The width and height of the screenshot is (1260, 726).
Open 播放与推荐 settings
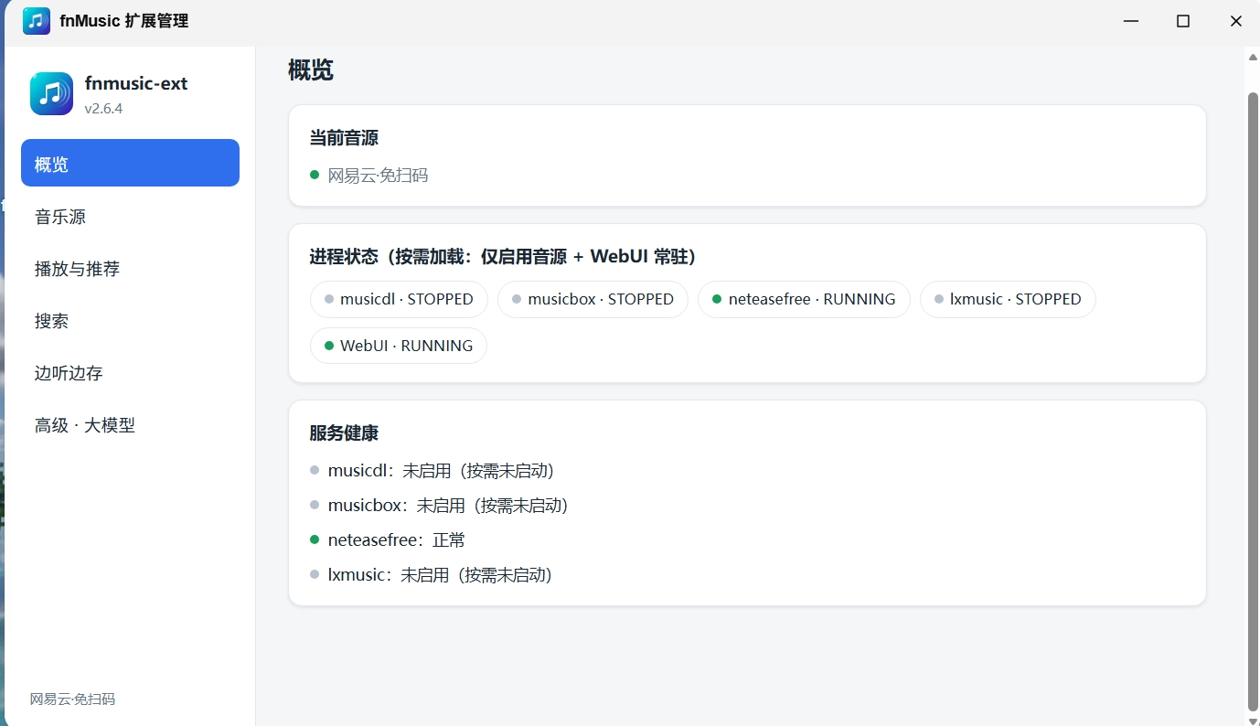click(130, 269)
